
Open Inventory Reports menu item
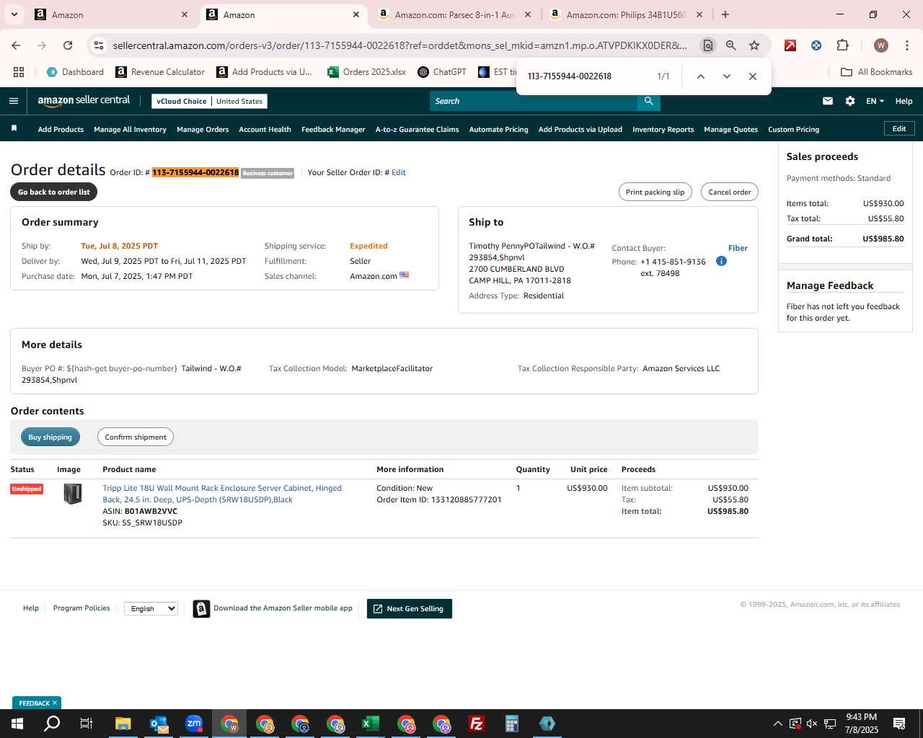(663, 130)
